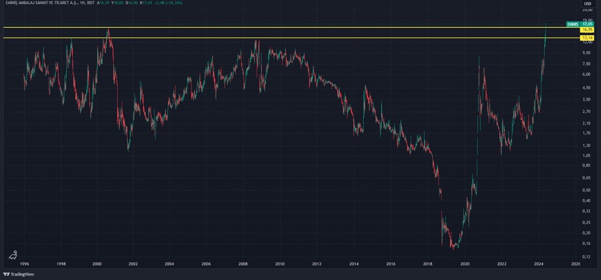Screen dimensions: 601x280
Task: Click the 2010 label on time axis
Action: (279, 263)
